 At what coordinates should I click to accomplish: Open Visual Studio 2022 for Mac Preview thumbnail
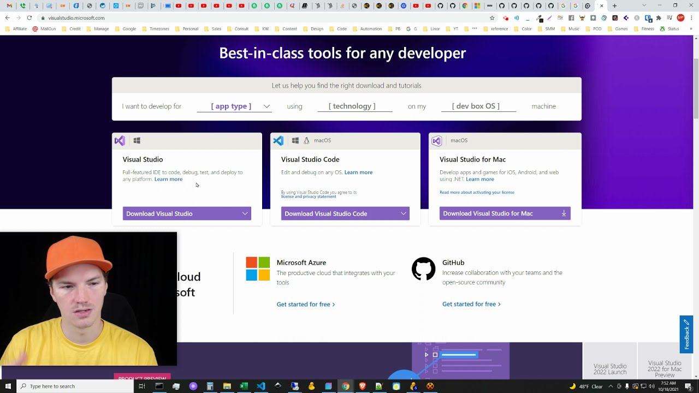665,361
